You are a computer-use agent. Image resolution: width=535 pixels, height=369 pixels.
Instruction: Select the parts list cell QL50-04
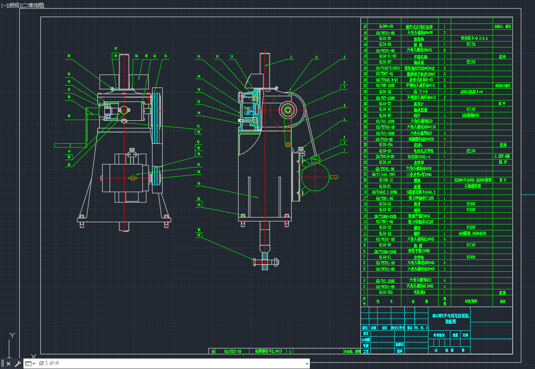[385, 44]
